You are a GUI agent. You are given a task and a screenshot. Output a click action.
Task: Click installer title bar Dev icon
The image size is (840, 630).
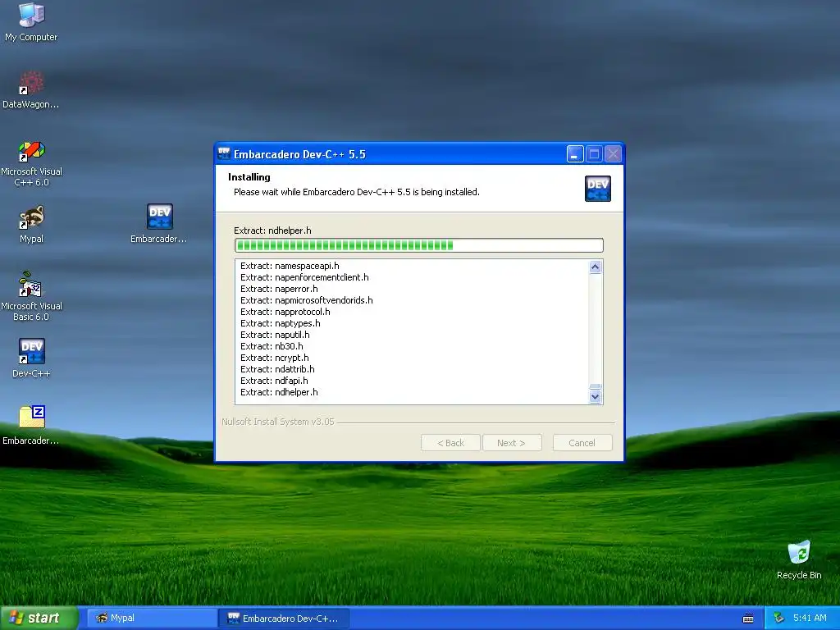224,153
